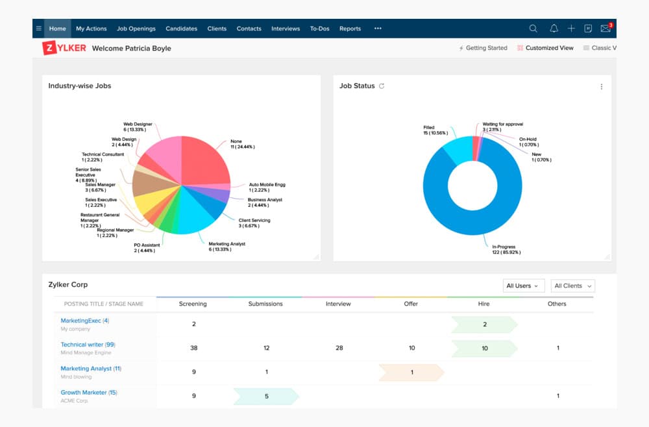Open the notifications bell icon
The image size is (649, 427).
click(x=554, y=29)
